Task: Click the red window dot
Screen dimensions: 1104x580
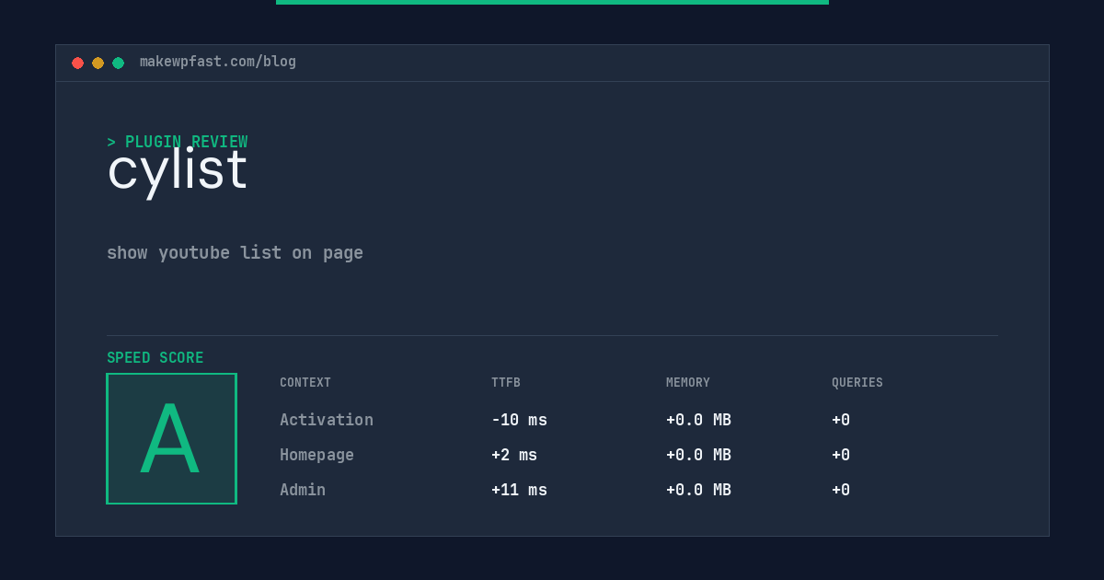Action: click(x=77, y=63)
